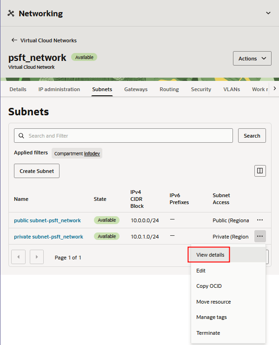
Task: Choose Manage tags menu item
Action: click(228, 317)
